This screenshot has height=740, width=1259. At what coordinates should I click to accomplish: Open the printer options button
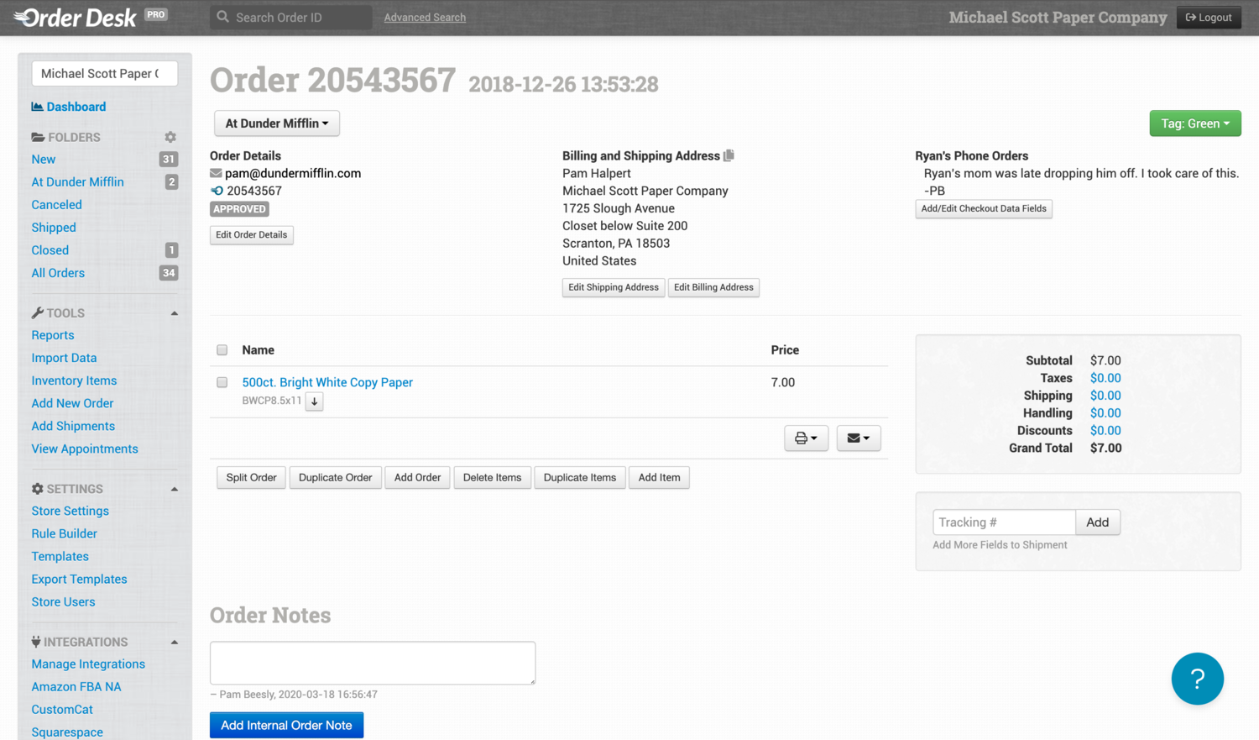click(x=807, y=438)
